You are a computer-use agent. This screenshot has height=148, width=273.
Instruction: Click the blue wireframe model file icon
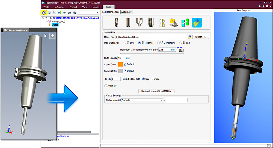click(x=197, y=22)
